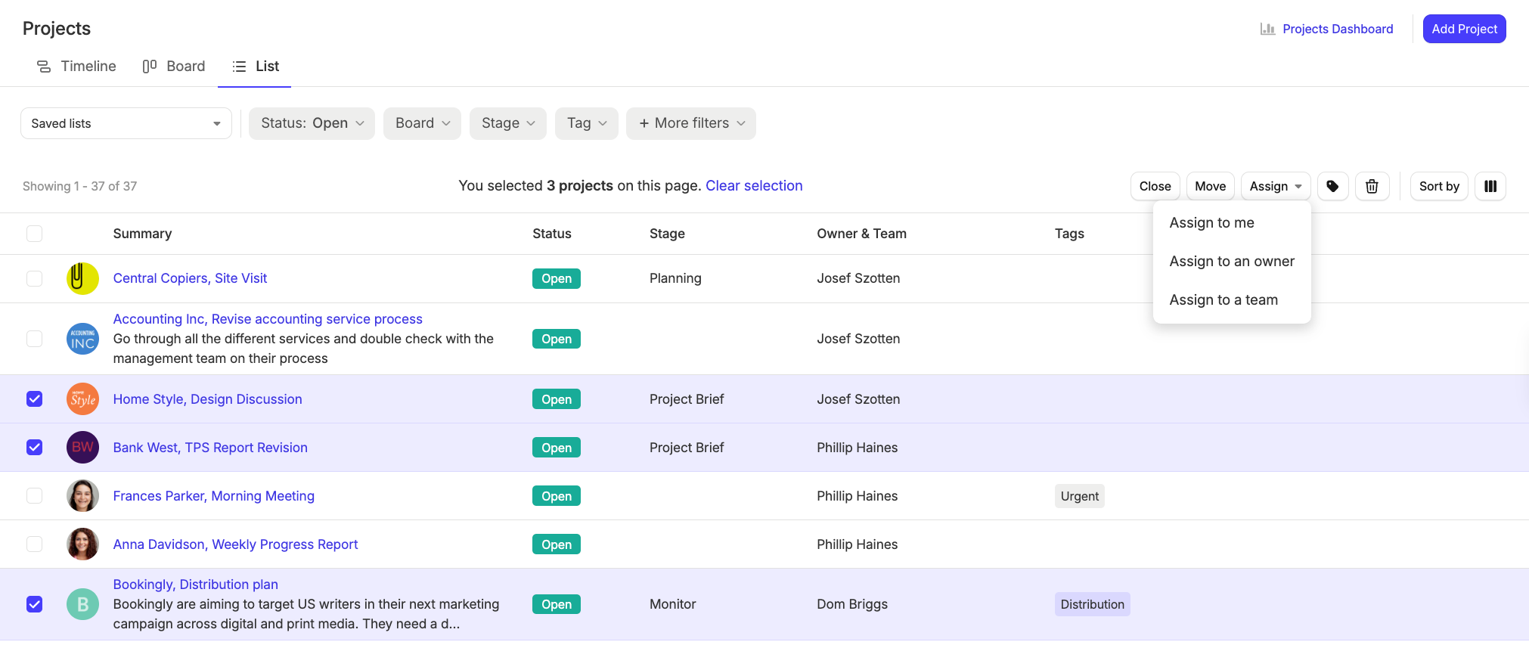The width and height of the screenshot is (1529, 645).
Task: Check the Anna Davidson row checkbox
Action: pyautogui.click(x=34, y=544)
